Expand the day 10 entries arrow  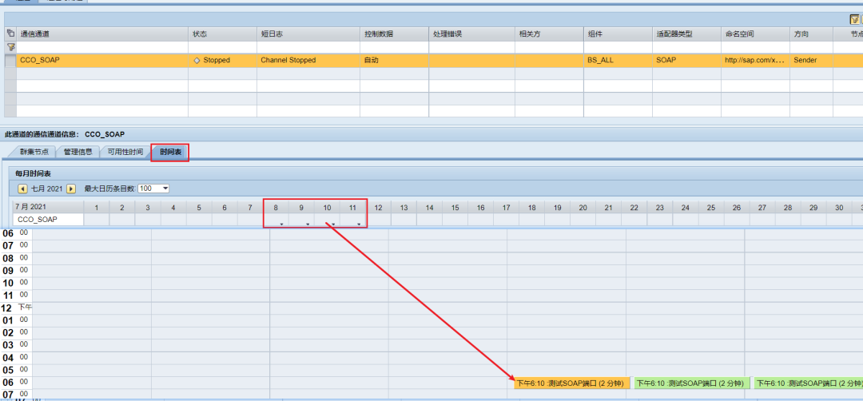click(x=333, y=224)
